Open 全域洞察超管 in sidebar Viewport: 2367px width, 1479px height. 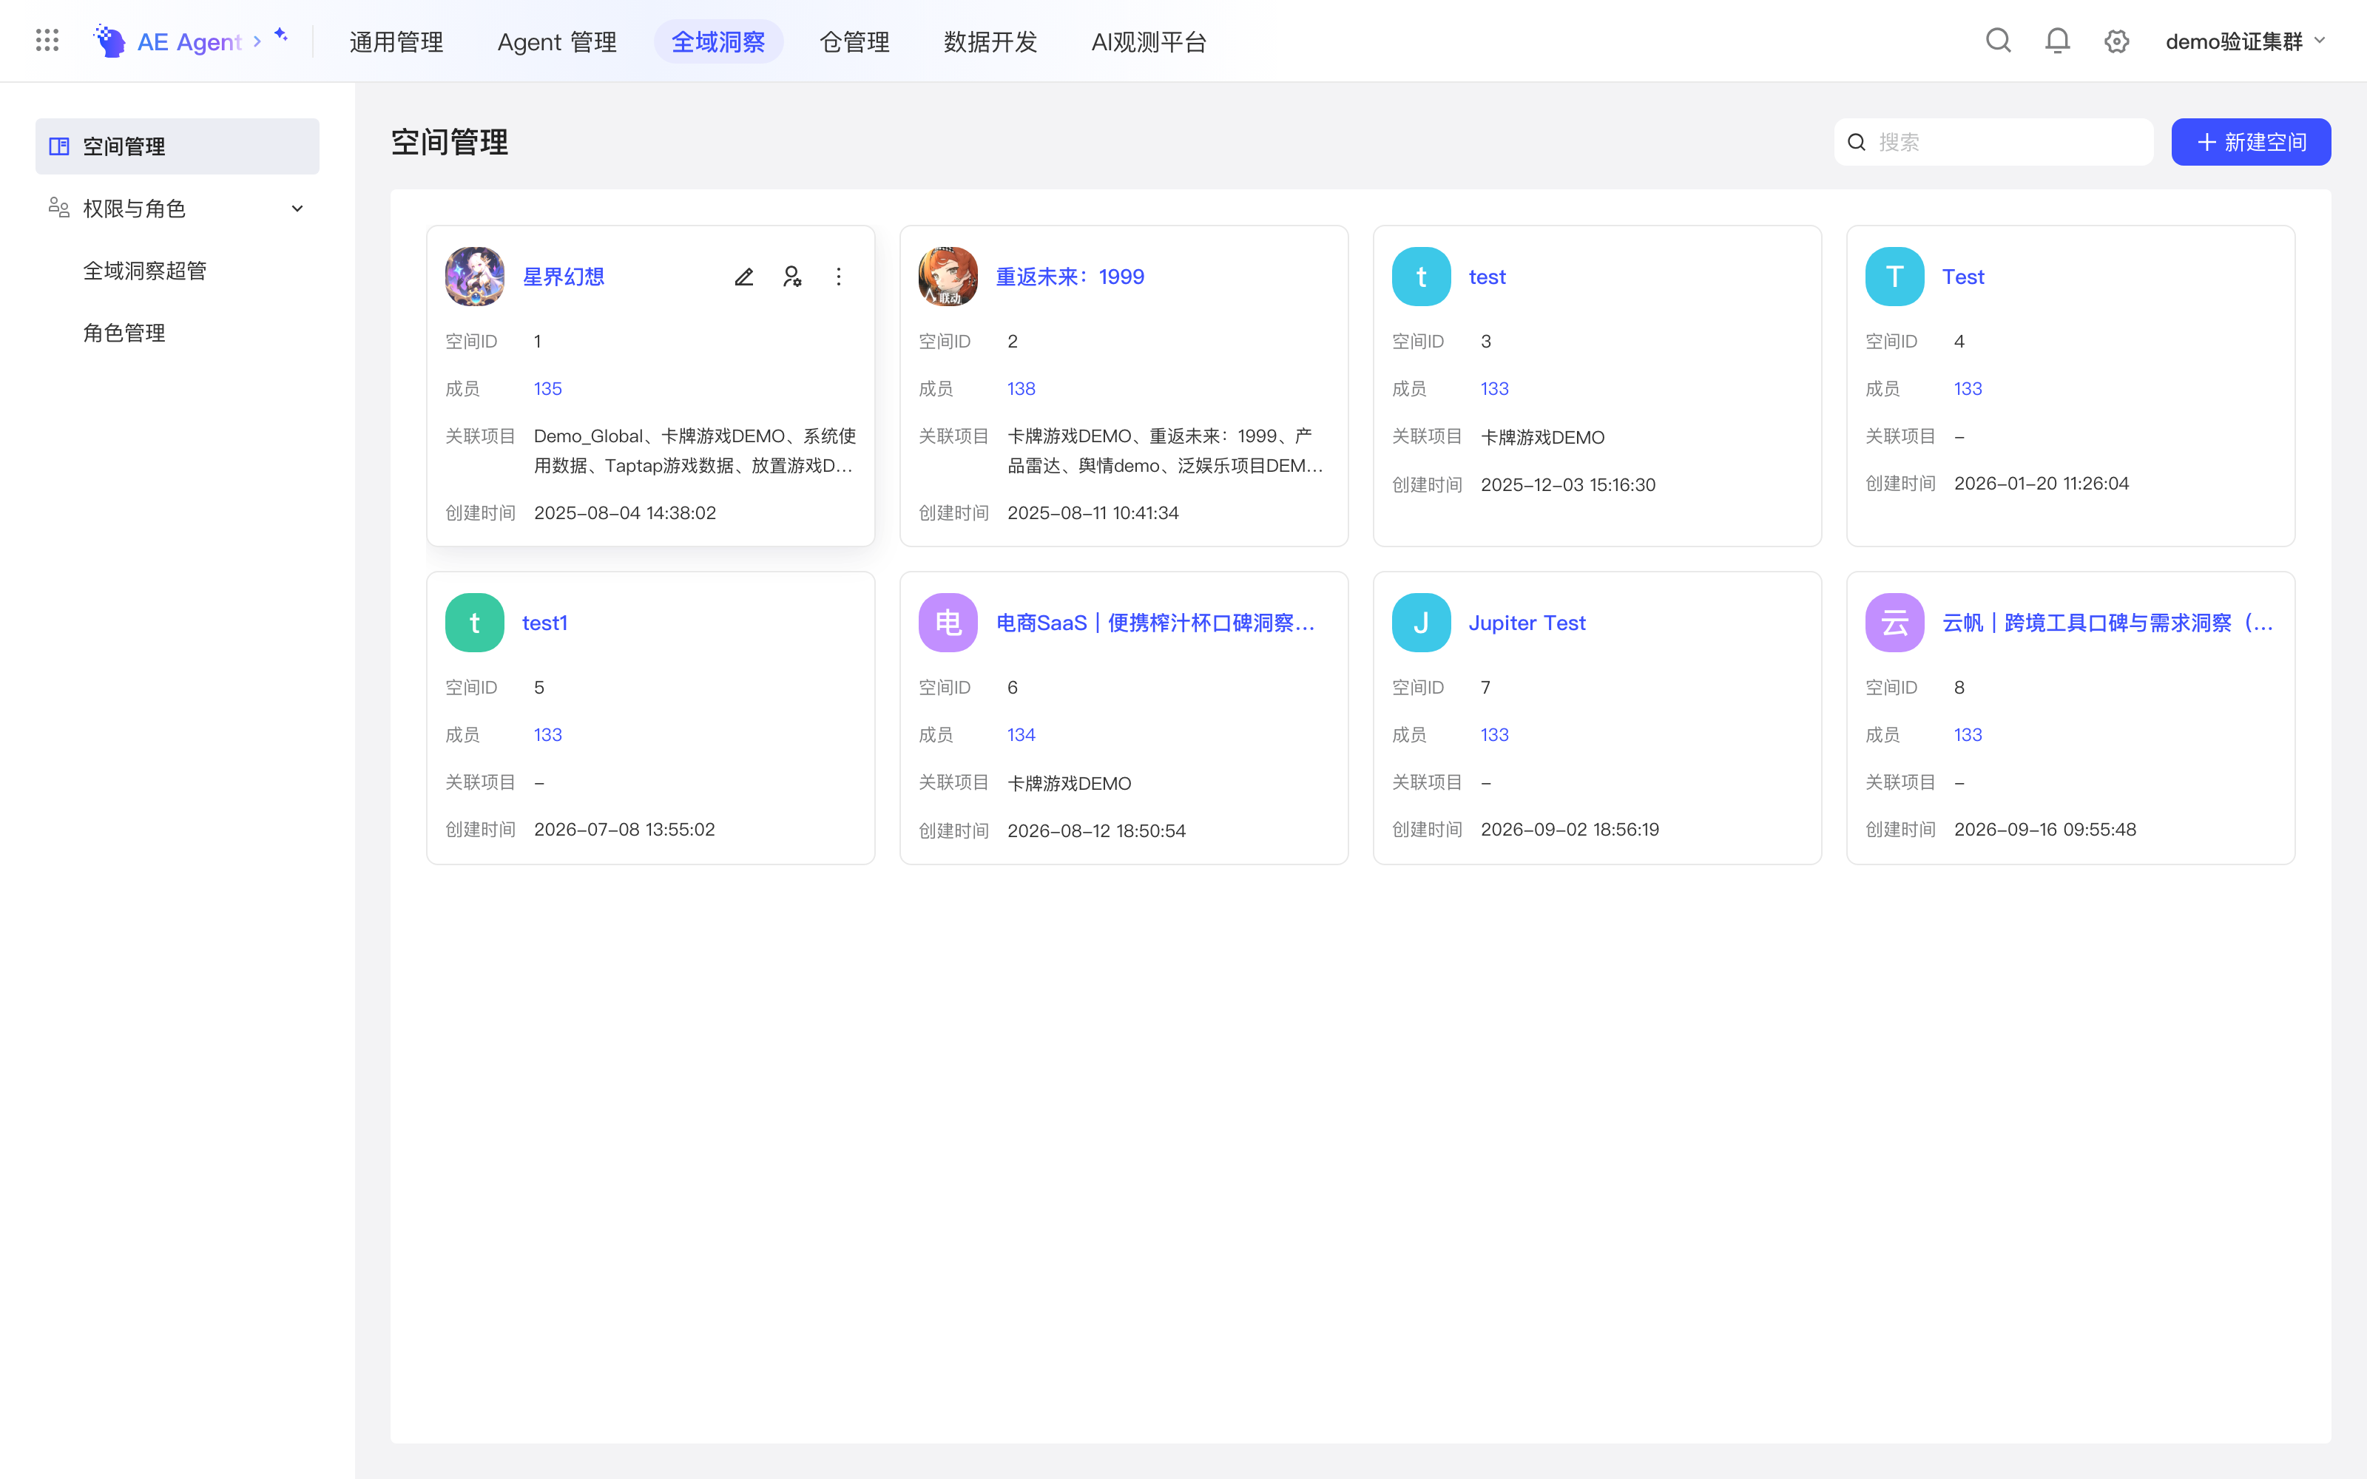point(145,271)
